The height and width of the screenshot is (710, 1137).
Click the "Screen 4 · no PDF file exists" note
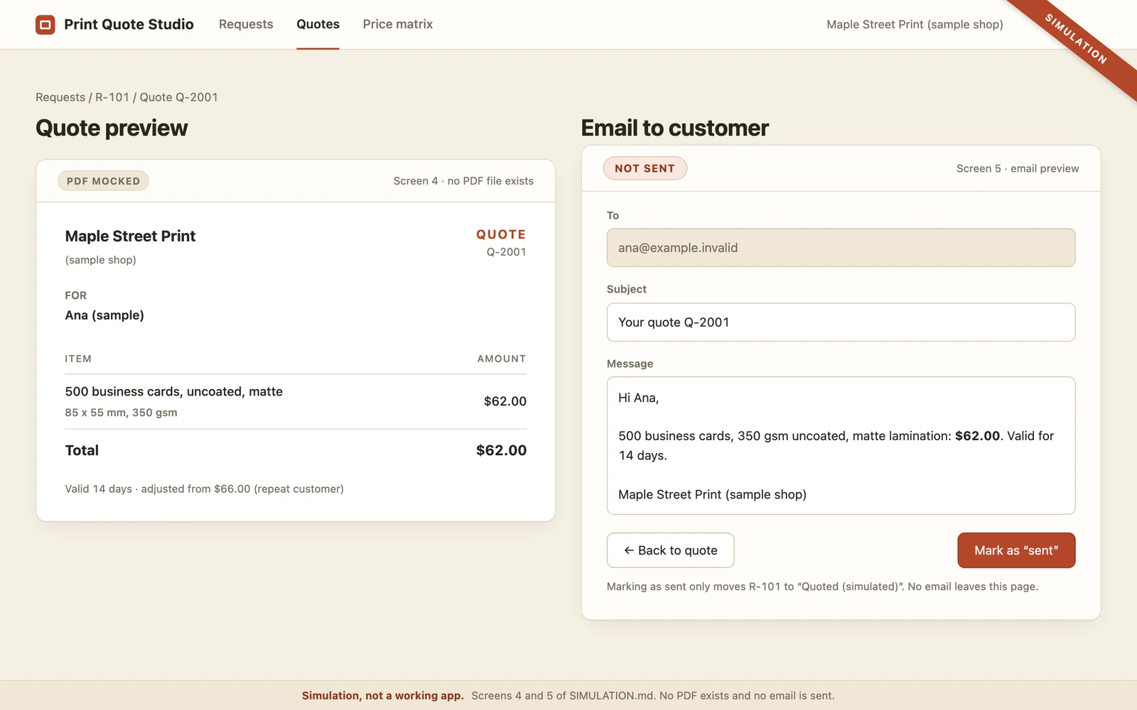pos(463,181)
